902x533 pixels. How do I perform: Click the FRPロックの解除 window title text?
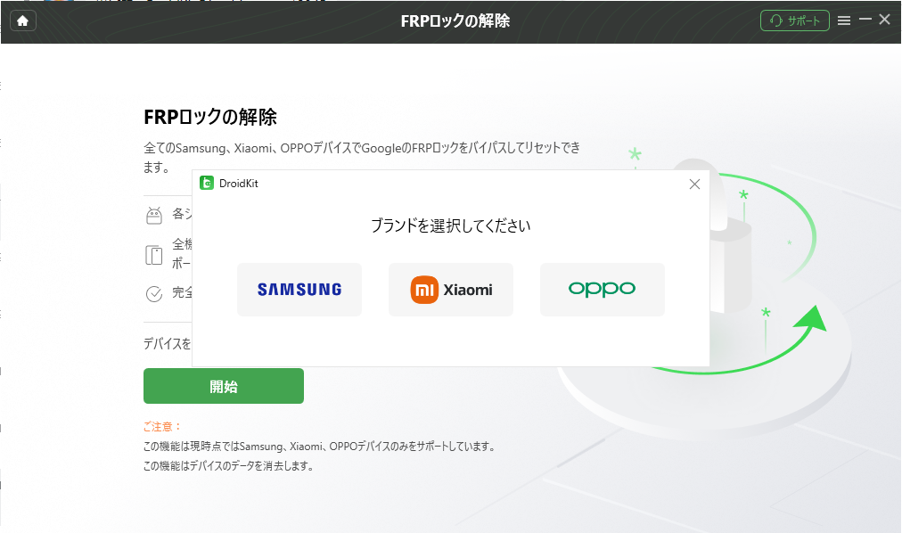coord(455,20)
